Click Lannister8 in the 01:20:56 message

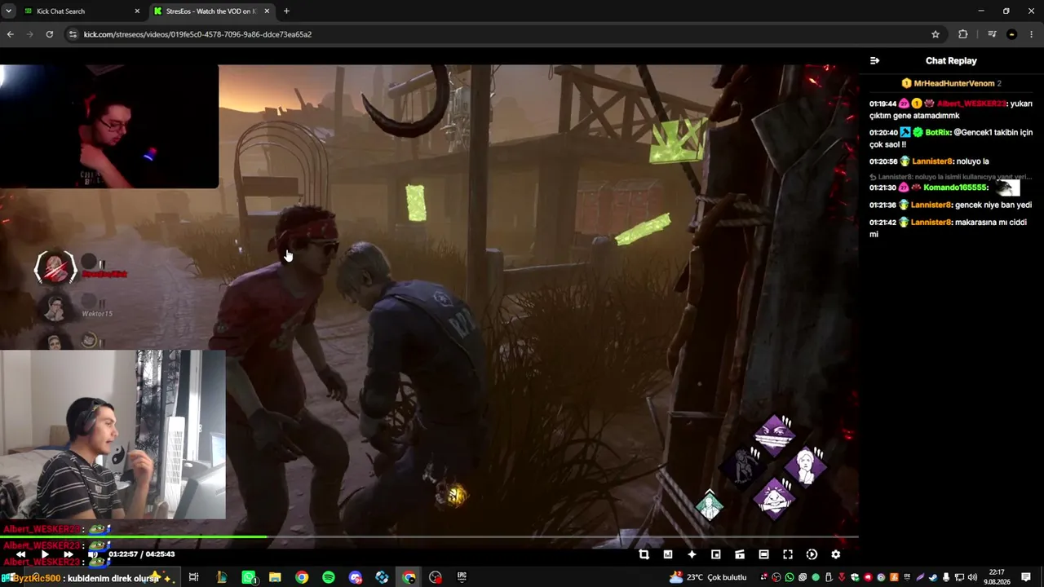[931, 161]
